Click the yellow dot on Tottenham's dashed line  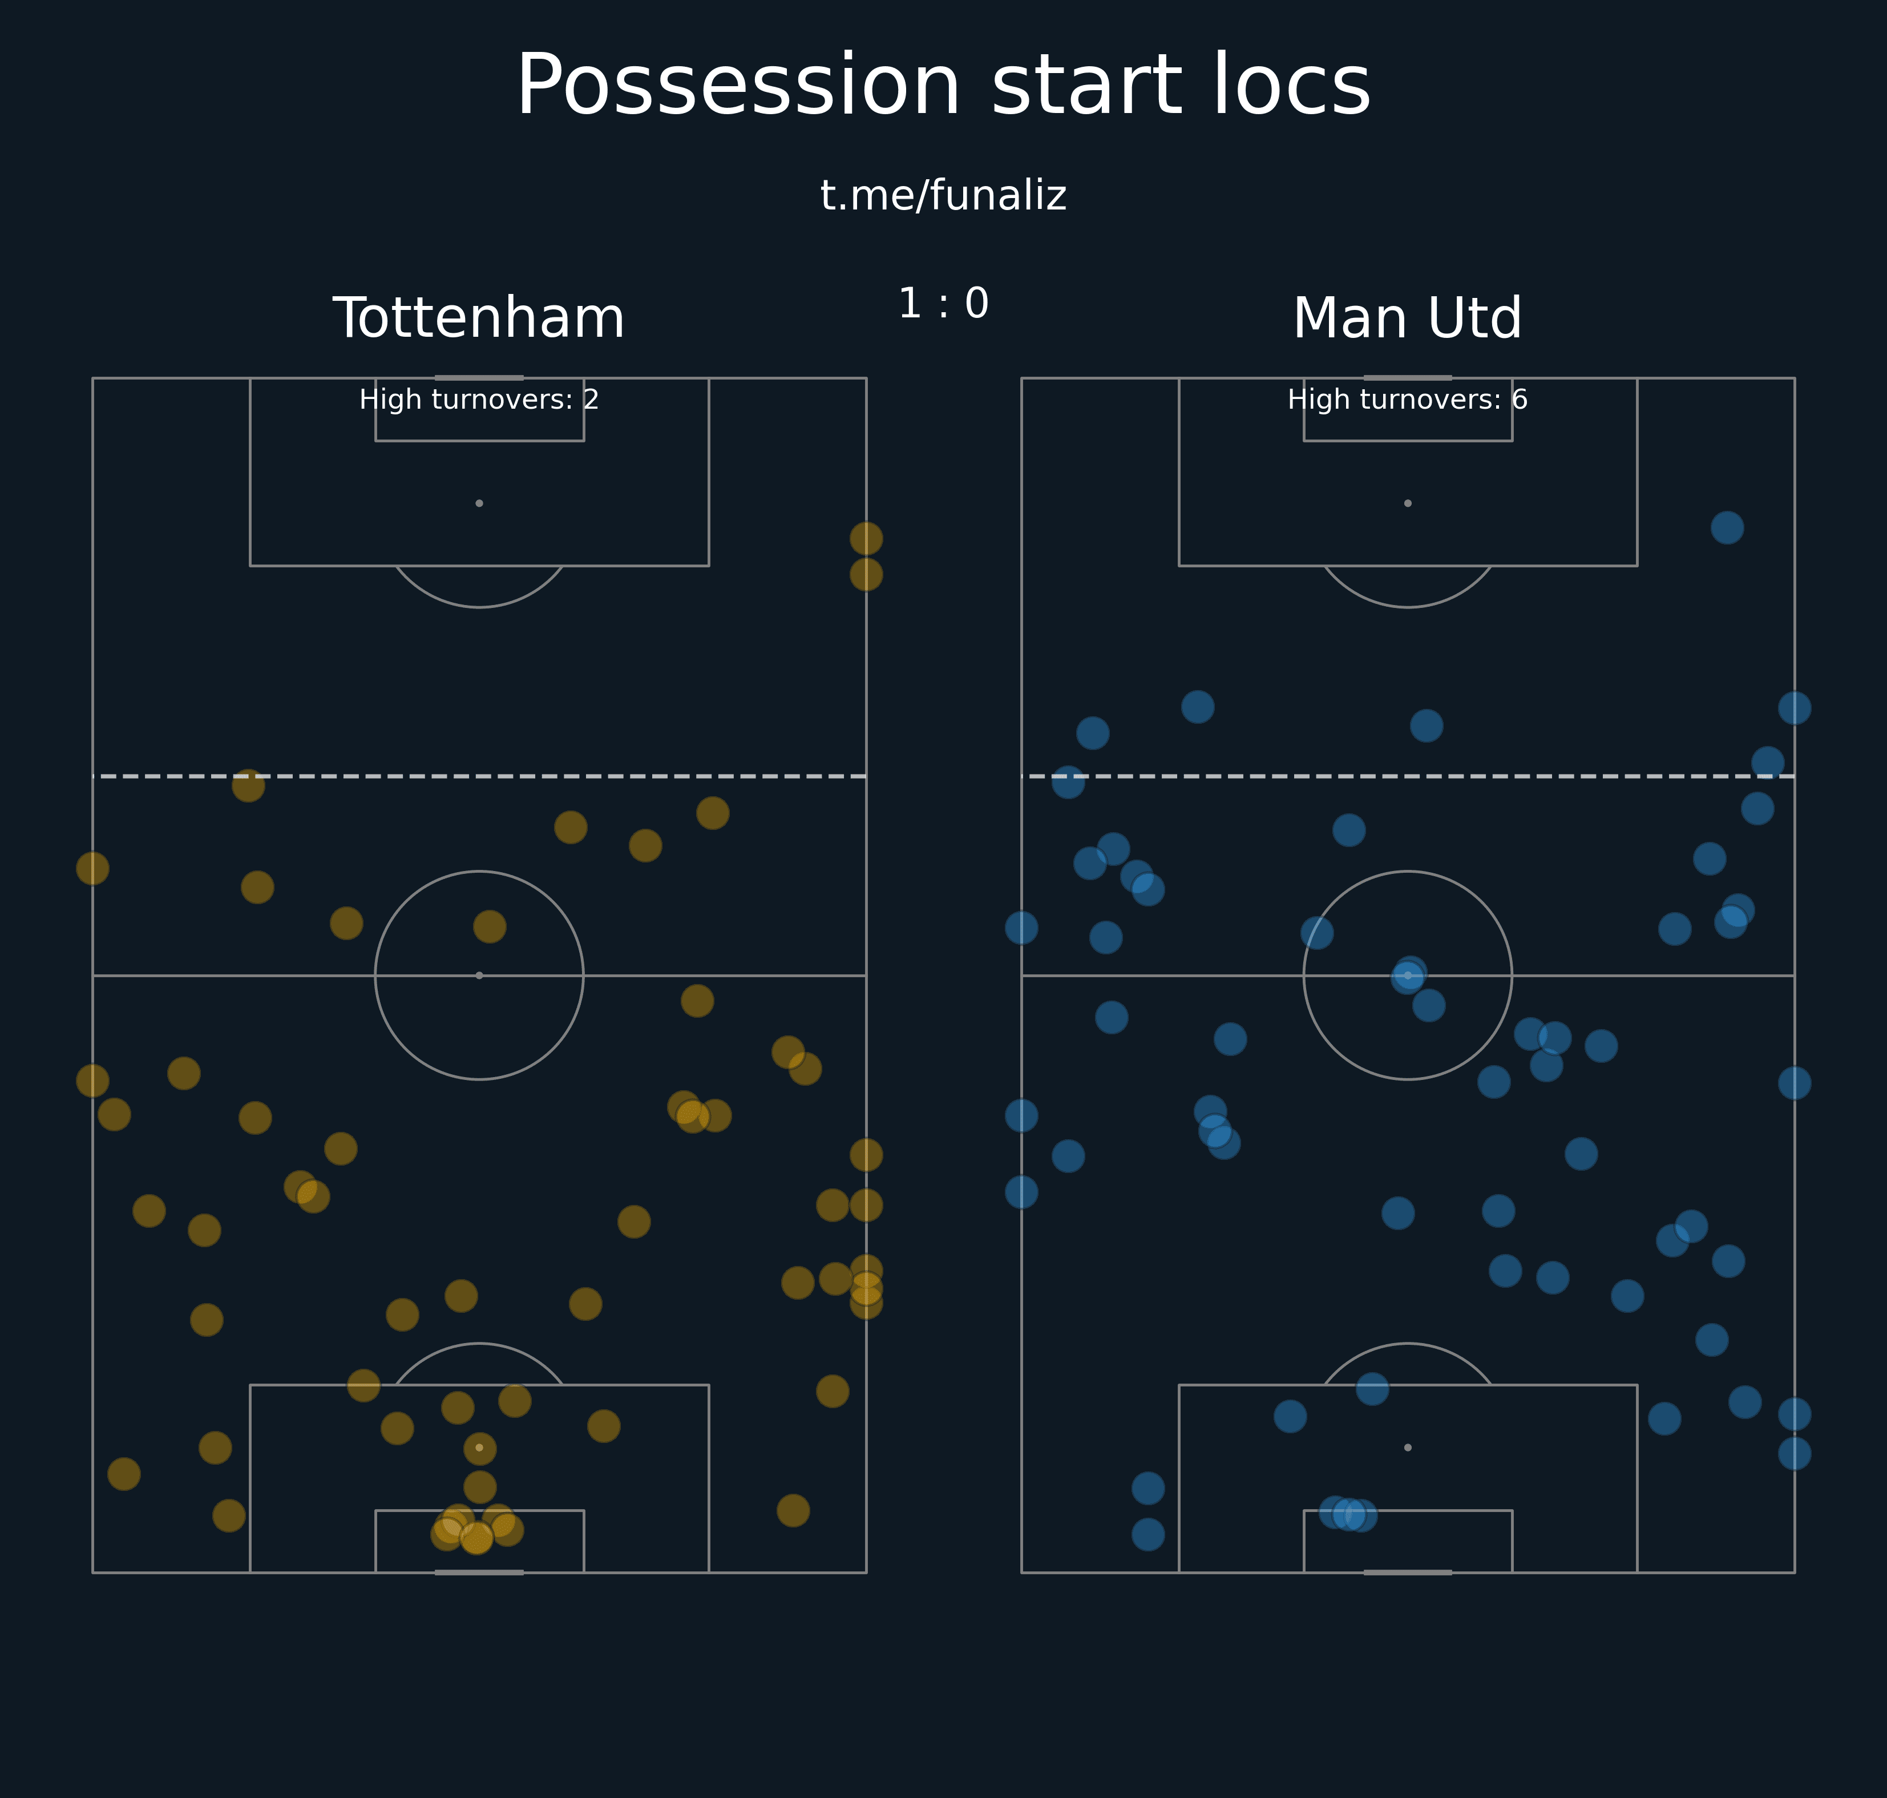[x=248, y=785]
